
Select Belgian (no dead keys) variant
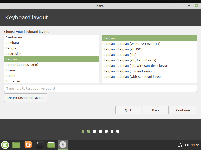click(149, 71)
